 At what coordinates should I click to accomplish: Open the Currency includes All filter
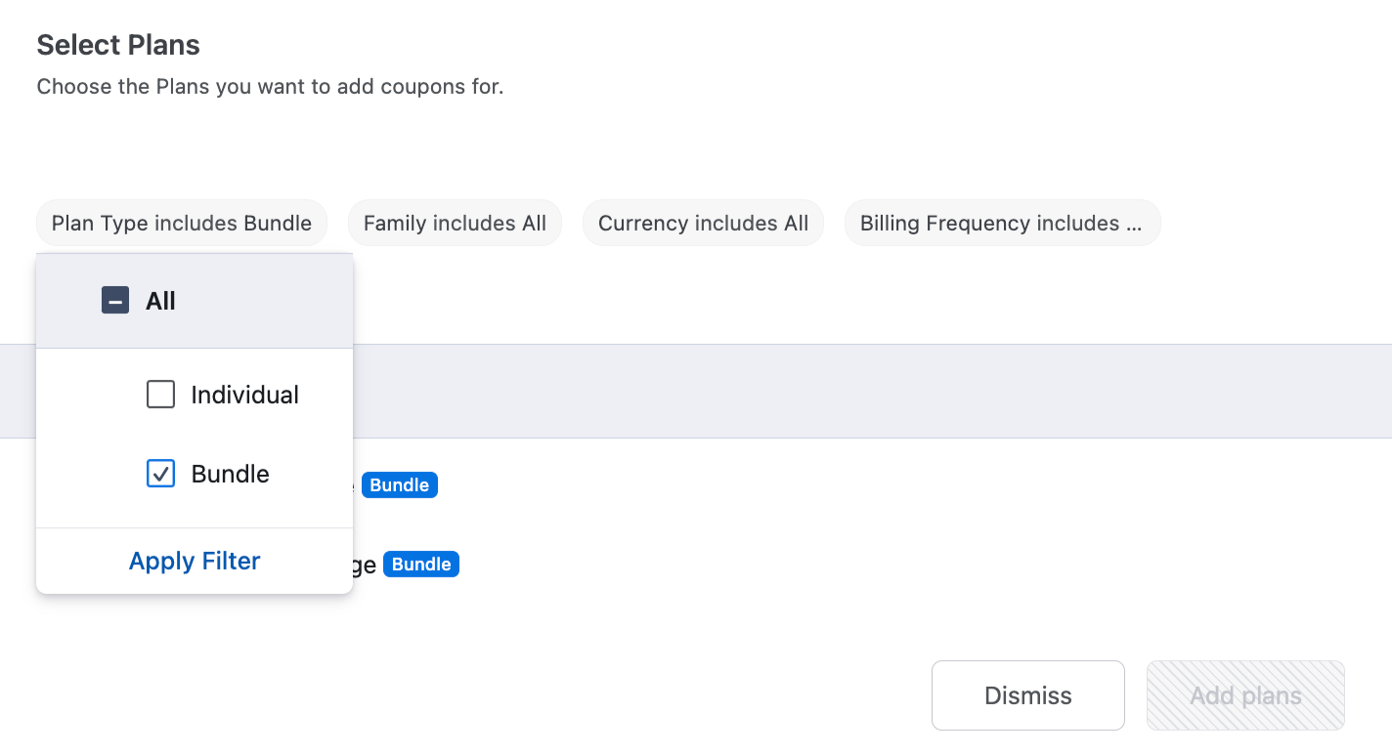pos(703,223)
